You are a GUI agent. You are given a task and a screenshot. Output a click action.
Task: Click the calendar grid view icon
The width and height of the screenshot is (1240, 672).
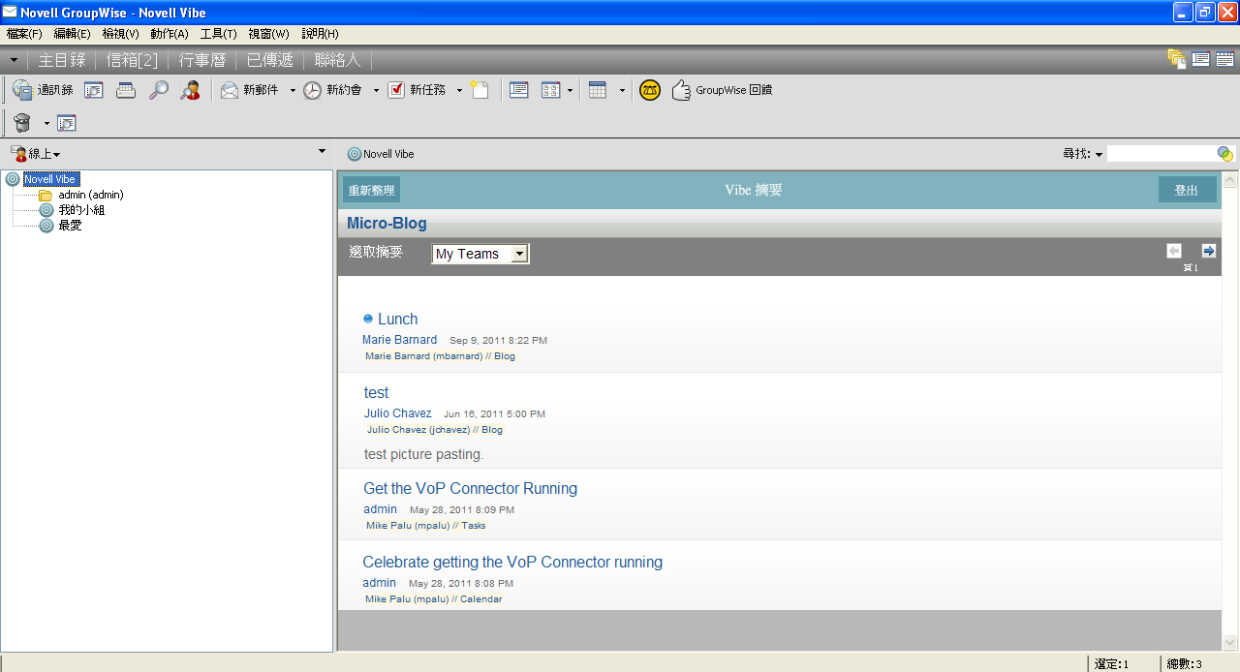tap(598, 90)
